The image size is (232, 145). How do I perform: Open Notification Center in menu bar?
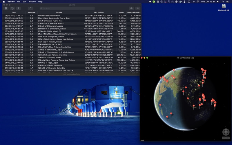(228, 2)
